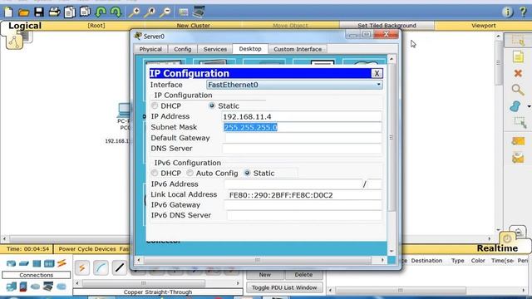Create a new file with toolbar icon
This screenshot has height=299, width=532.
[x=8, y=12]
